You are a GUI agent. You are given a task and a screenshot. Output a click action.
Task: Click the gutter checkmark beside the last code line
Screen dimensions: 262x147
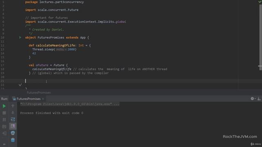20,85
